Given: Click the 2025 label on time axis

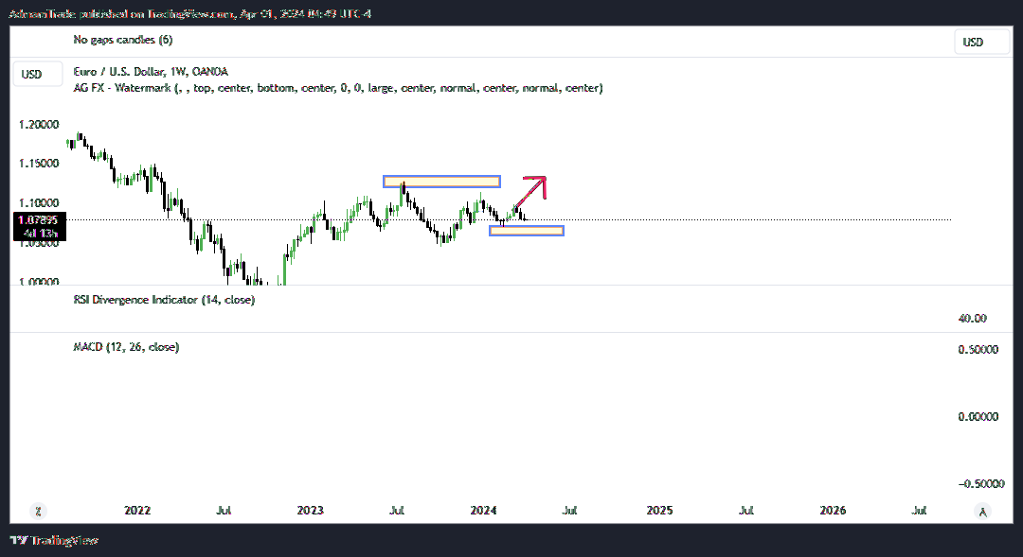Looking at the screenshot, I should 659,511.
